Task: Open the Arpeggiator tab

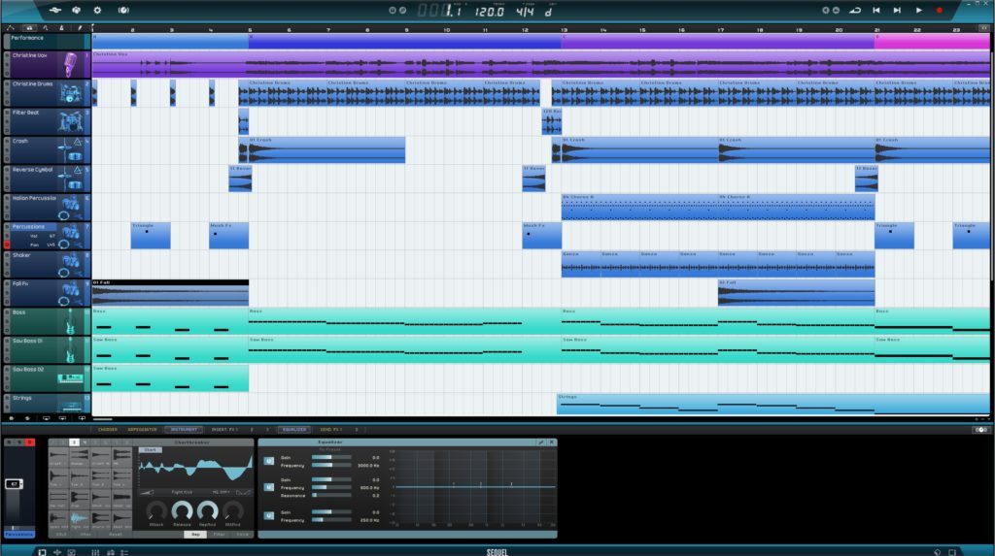Action: 142,429
